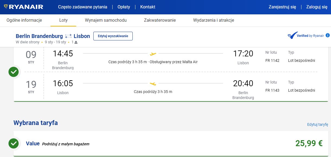Click Zaloguj się
The width and height of the screenshot is (331, 157).
pyautogui.click(x=317, y=7)
